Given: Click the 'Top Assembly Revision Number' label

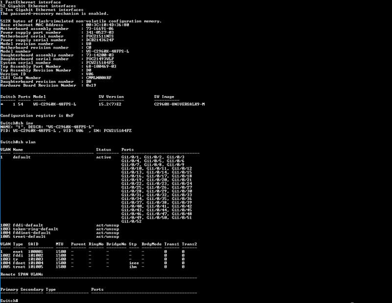Looking at the screenshot, I should [35, 70].
